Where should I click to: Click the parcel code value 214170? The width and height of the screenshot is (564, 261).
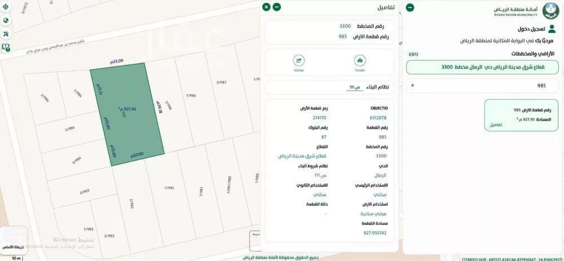320,118
